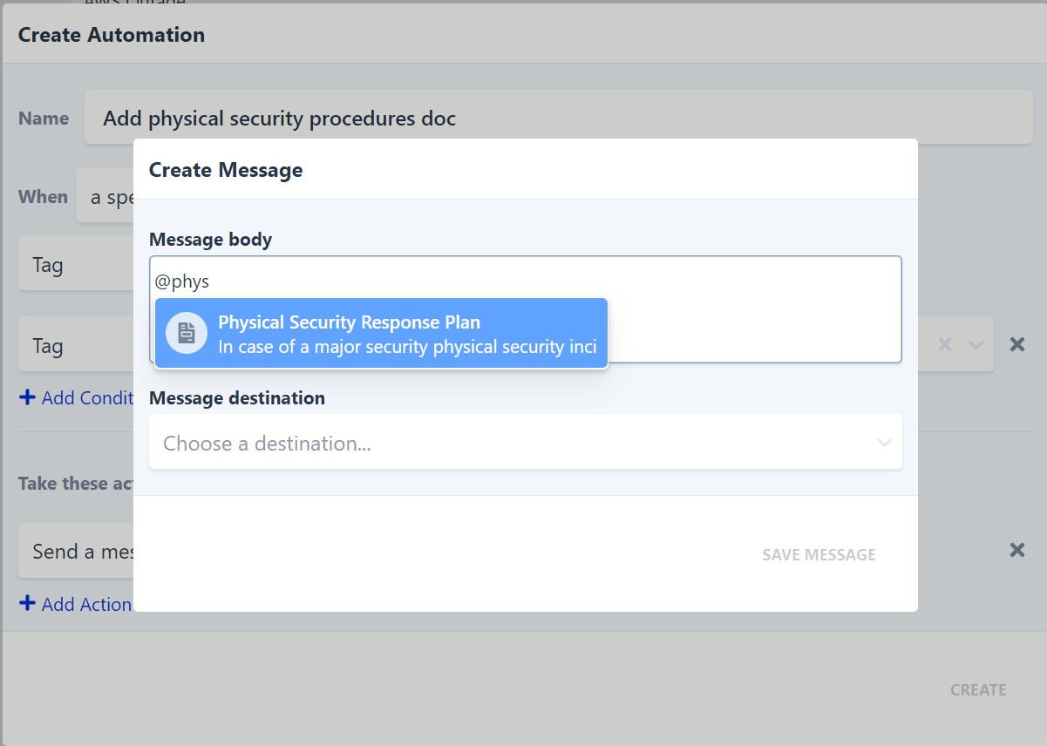Expand the Tag value dropdown chevron
Screen dimensions: 1047x746
coord(976,344)
